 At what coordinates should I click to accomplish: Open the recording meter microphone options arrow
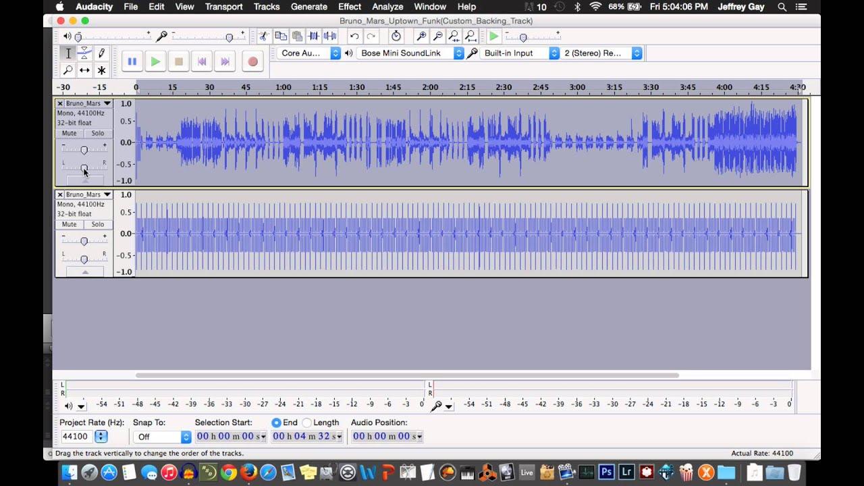(x=448, y=406)
